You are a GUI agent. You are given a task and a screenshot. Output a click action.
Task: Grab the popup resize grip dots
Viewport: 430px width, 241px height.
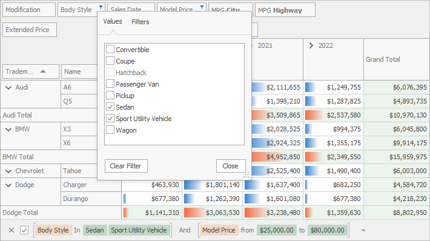[x=246, y=175]
